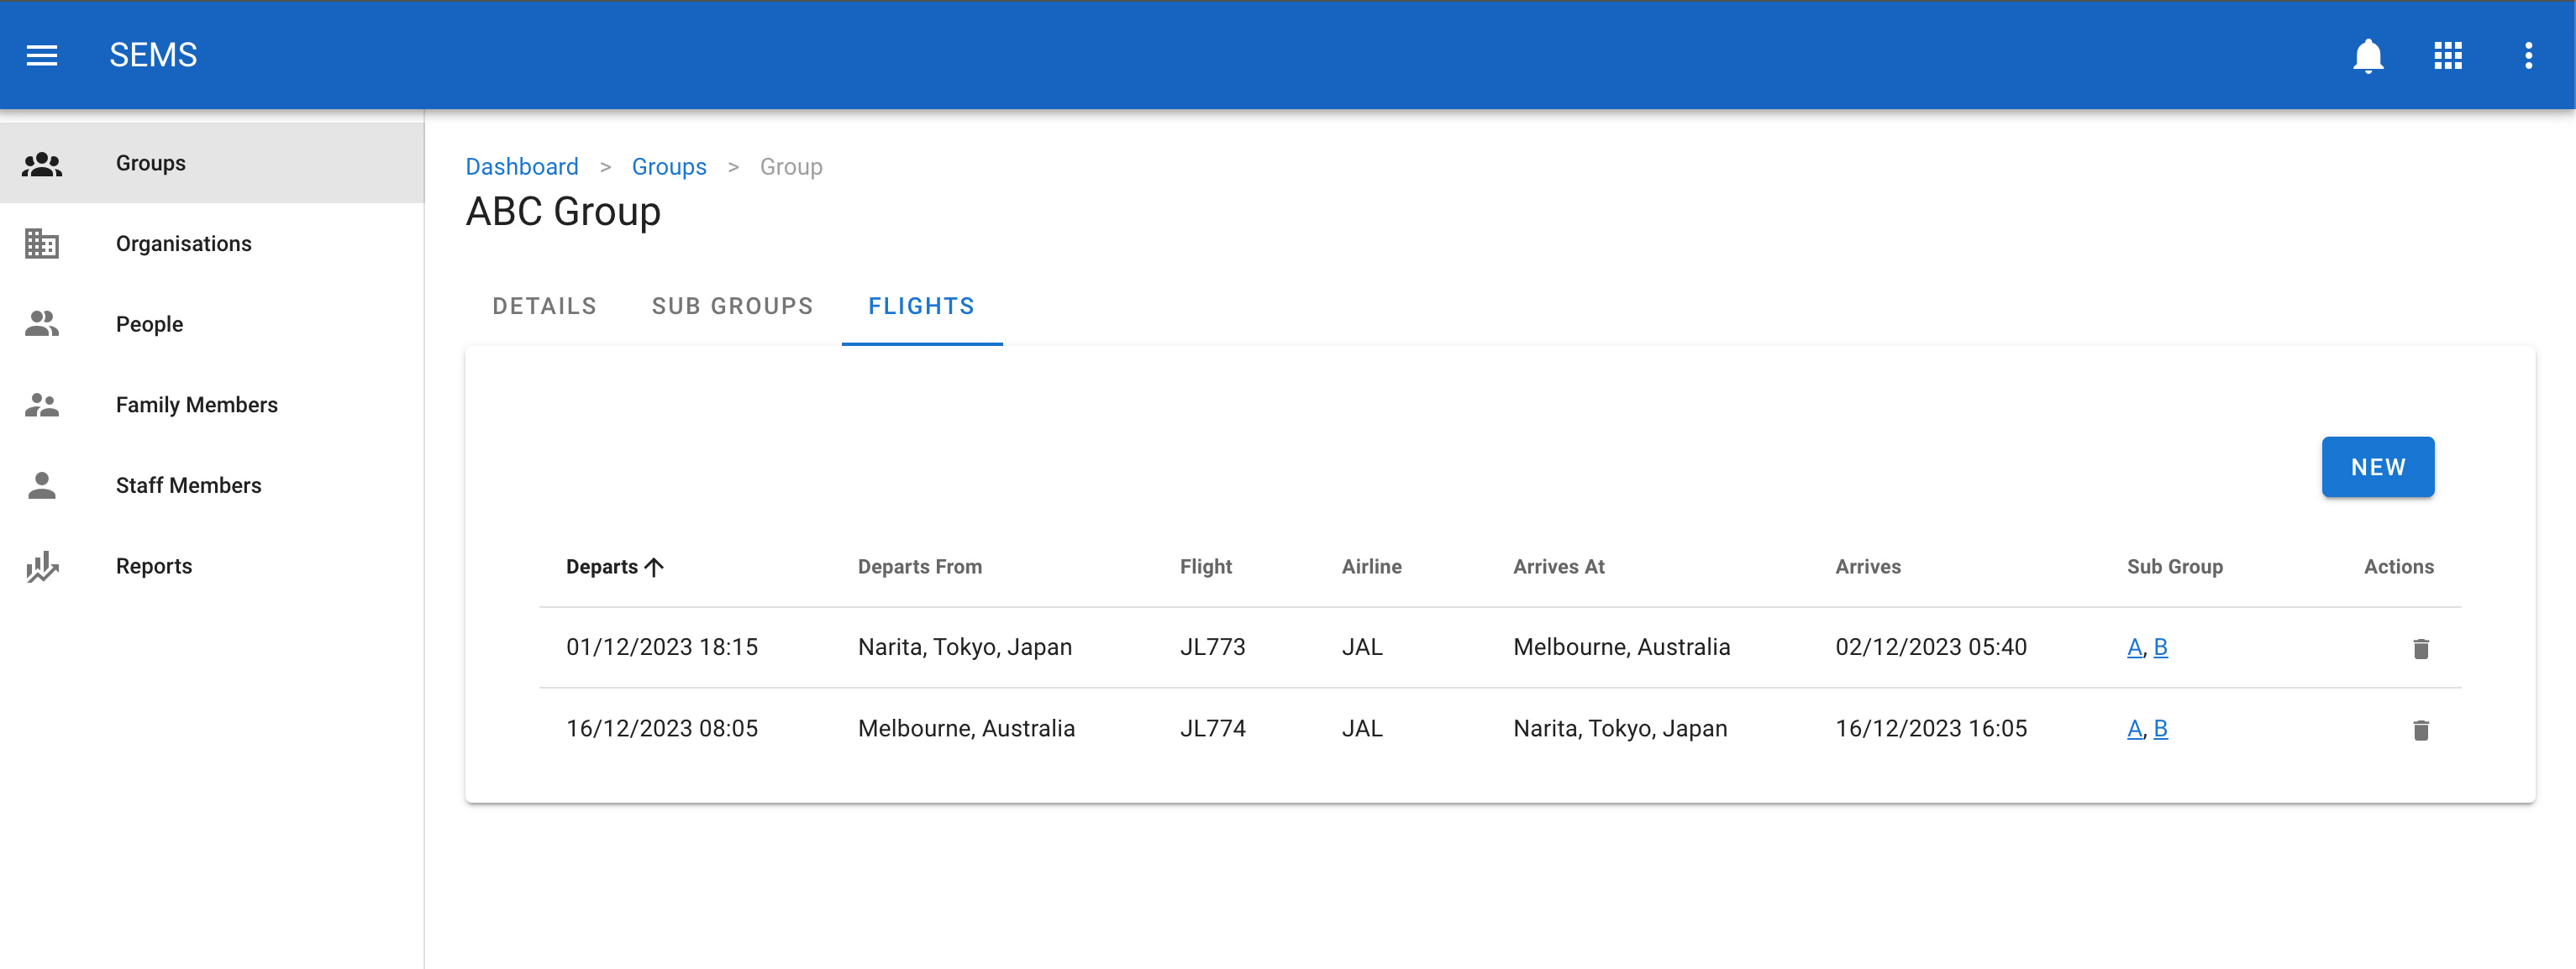2576x969 pixels.
Task: Click the Family Members sidebar icon
Action: (x=41, y=405)
